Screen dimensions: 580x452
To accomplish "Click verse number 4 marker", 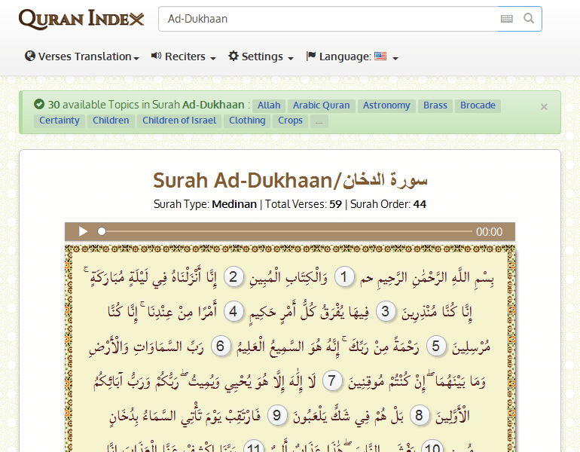I will (x=234, y=312).
